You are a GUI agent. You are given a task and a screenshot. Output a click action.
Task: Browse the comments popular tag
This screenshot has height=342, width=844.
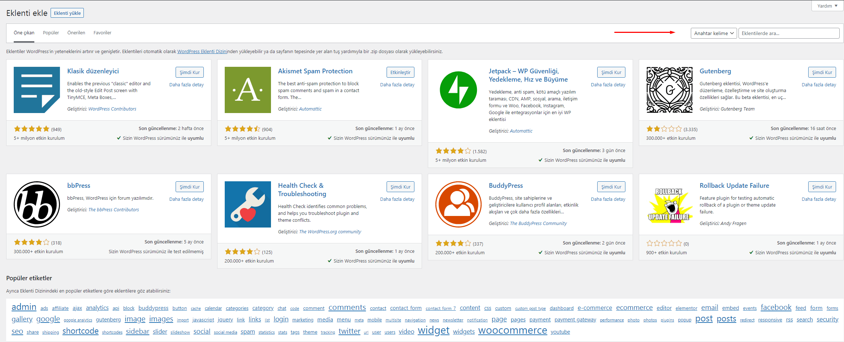pos(347,307)
